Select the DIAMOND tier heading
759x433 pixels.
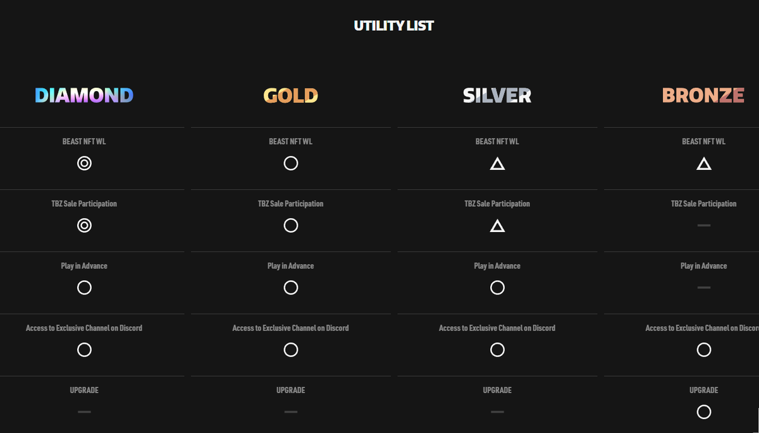pos(84,95)
